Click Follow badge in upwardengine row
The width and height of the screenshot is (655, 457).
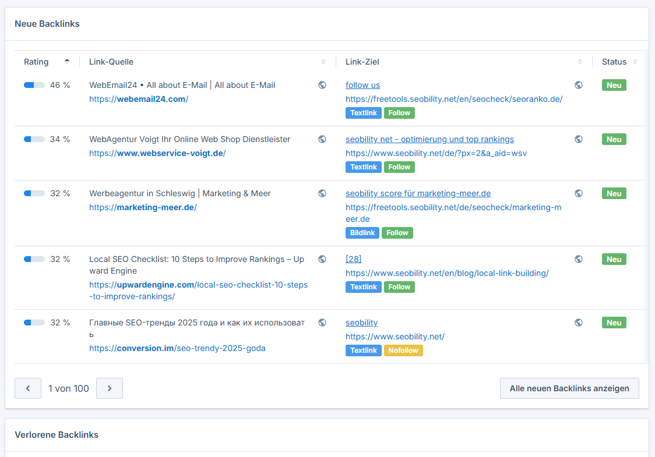coord(399,287)
